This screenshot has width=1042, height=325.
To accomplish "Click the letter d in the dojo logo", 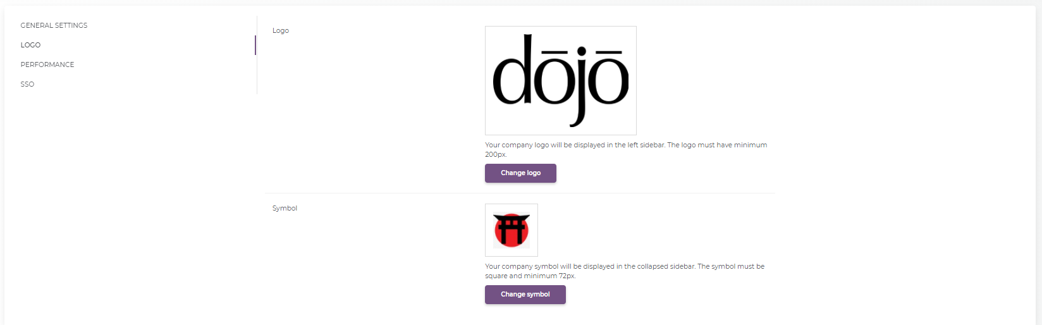I will pos(513,71).
